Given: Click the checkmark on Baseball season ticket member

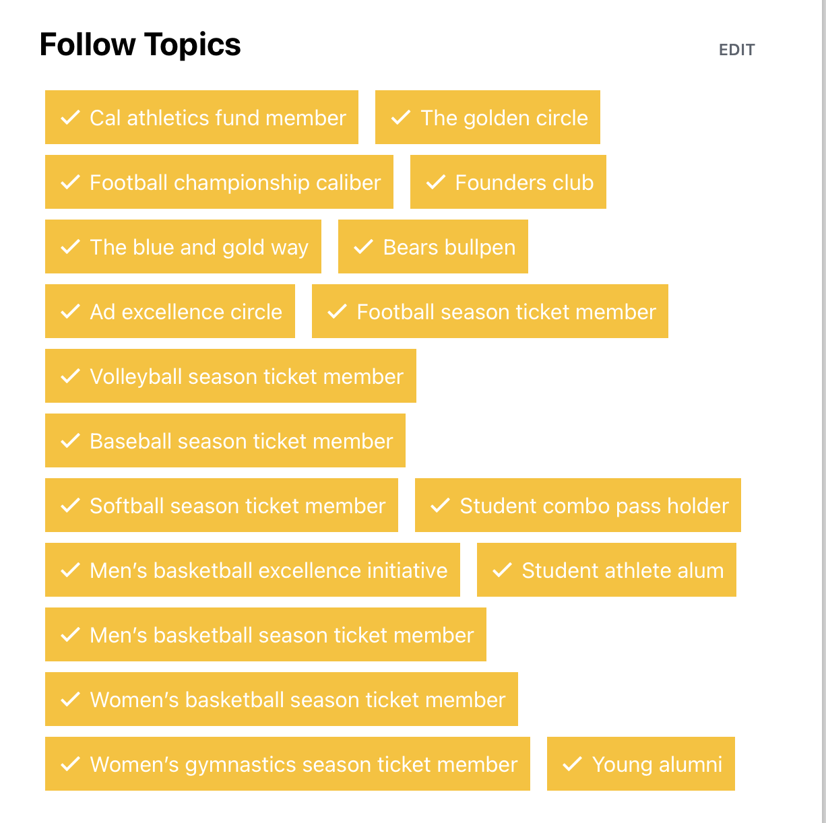Looking at the screenshot, I should click(71, 440).
